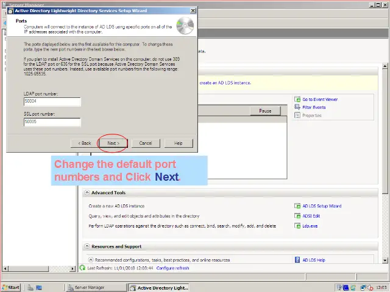Close the AD LDS Setup Wizard dialog

point(193,11)
